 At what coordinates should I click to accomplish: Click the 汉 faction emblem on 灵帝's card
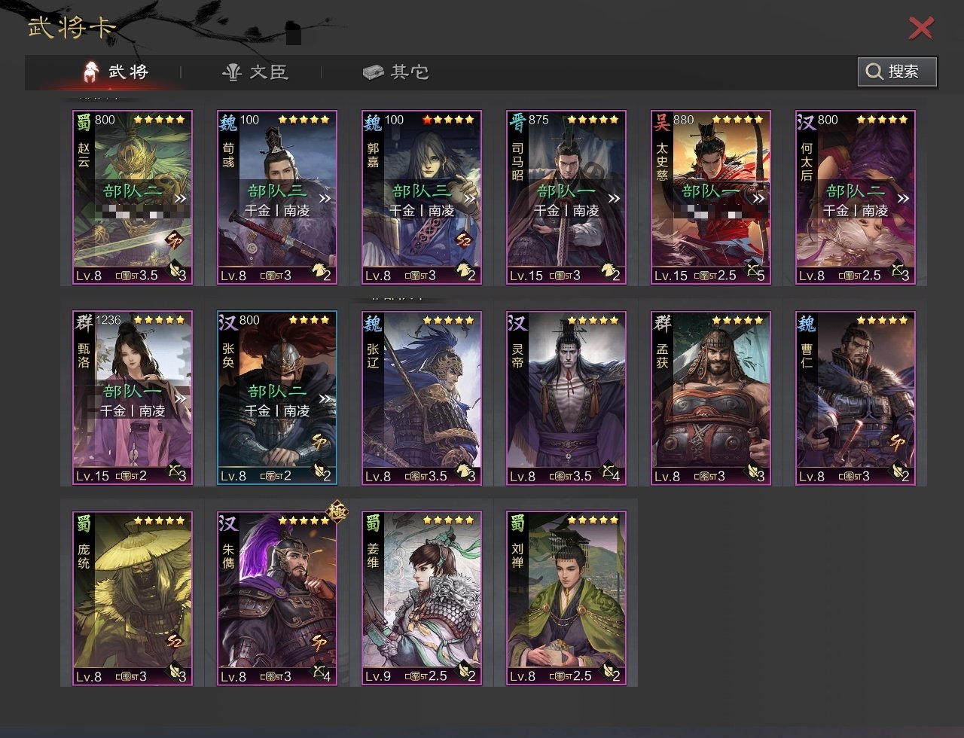517,322
